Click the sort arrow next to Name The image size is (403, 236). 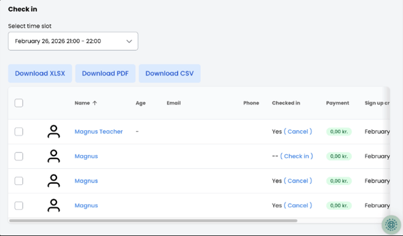pos(94,103)
